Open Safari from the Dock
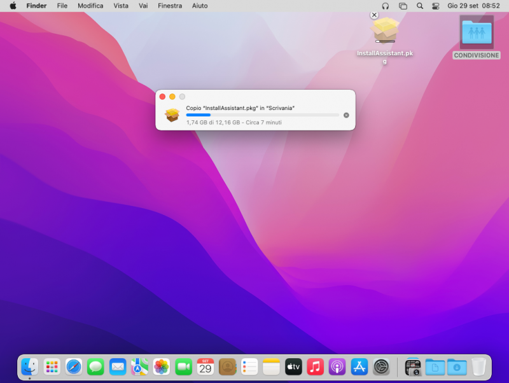The height and width of the screenshot is (383, 509). point(74,367)
